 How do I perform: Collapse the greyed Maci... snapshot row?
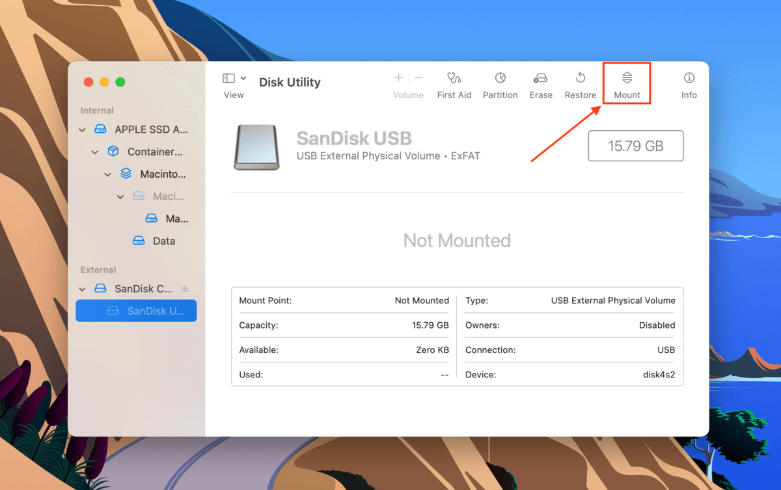(x=120, y=197)
